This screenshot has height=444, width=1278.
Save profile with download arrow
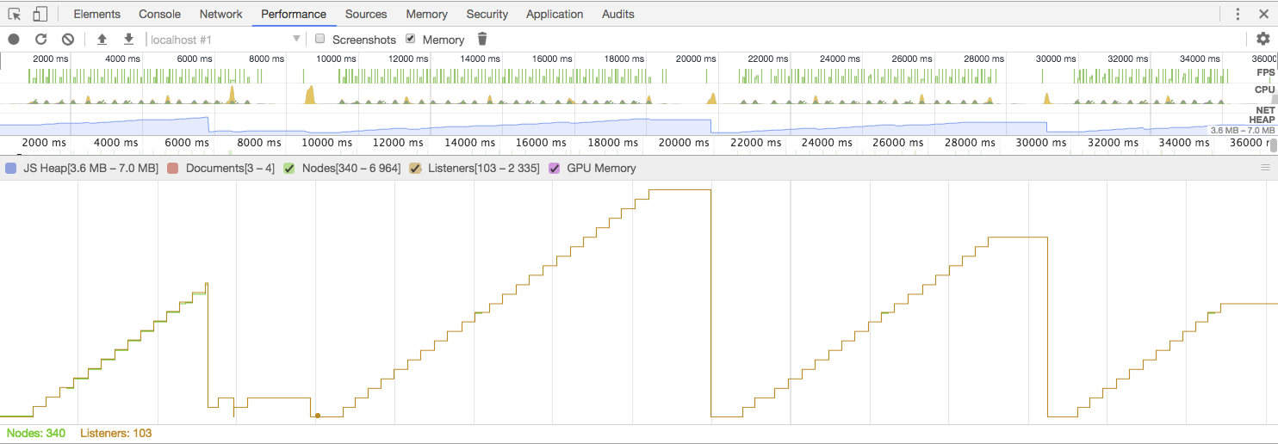click(x=128, y=40)
